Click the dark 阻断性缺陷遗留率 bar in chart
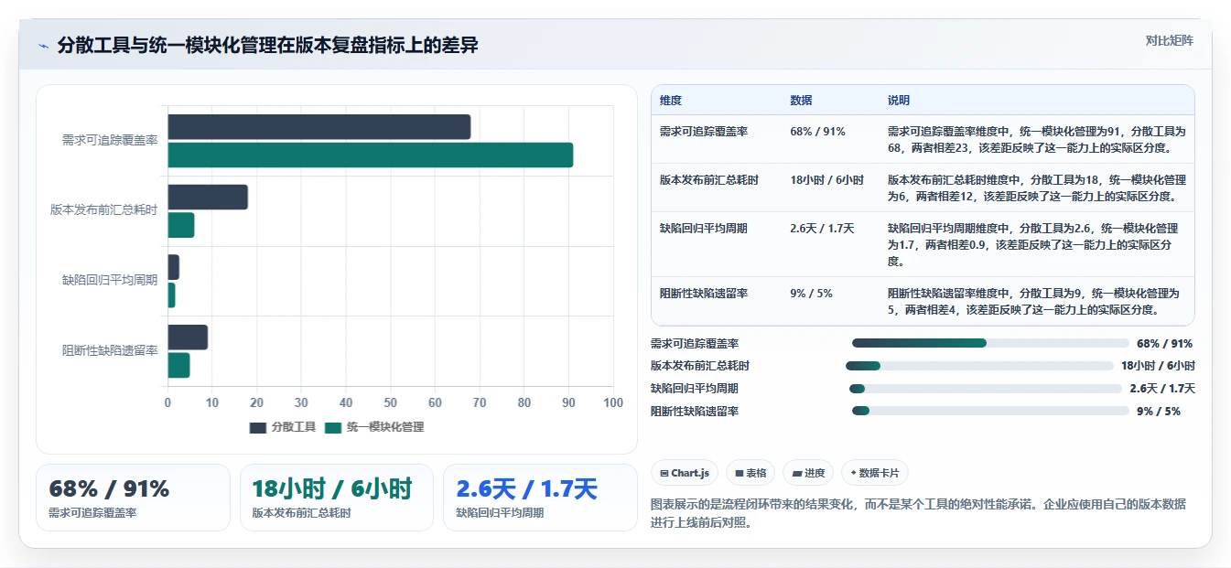This screenshot has height=568, width=1231. tap(188, 338)
